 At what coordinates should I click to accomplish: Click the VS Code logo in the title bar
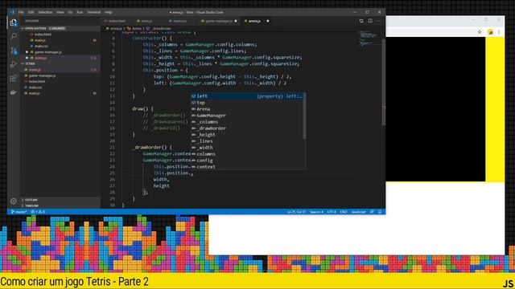coord(12,12)
